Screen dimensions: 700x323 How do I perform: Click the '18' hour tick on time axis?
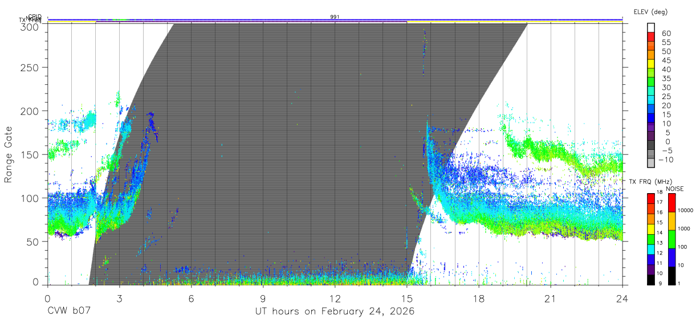pyautogui.click(x=478, y=299)
